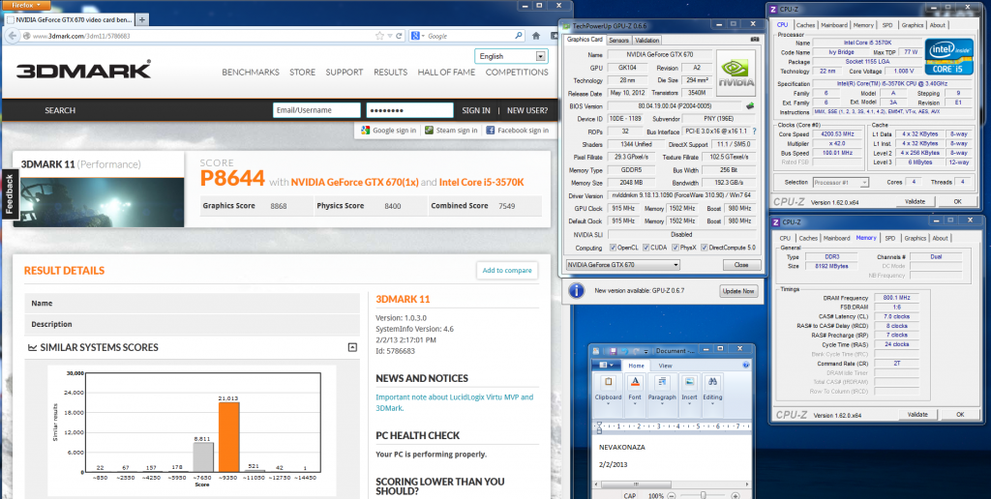This screenshot has width=991, height=499.
Task: Click Update Now button for GPU-Z
Action: 738,291
